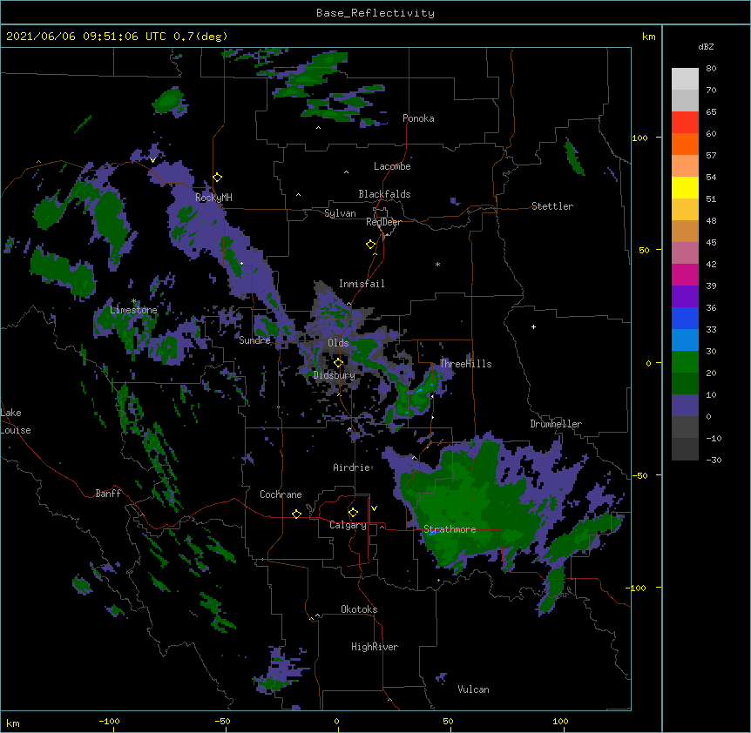The width and height of the screenshot is (751, 733).
Task: Click the yellow diamond marker below Cochrane
Action: coord(296,514)
